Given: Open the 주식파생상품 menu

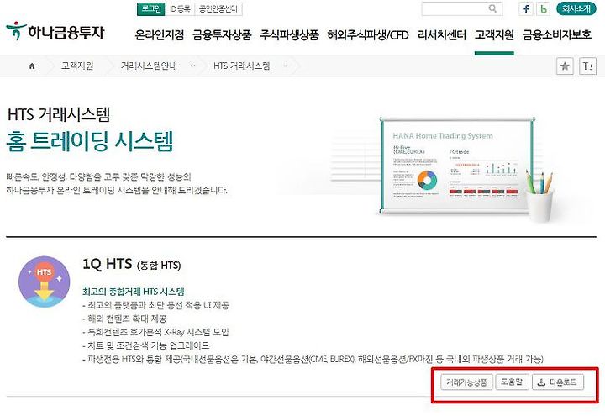Looking at the screenshot, I should [289, 35].
